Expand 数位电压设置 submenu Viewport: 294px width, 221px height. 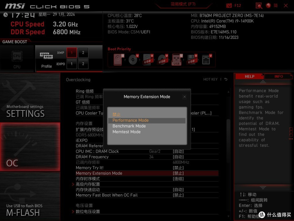pyautogui.click(x=88, y=212)
